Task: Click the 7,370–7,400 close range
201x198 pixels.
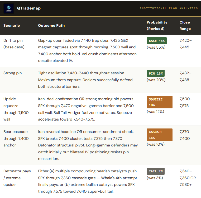Action: (185, 135)
